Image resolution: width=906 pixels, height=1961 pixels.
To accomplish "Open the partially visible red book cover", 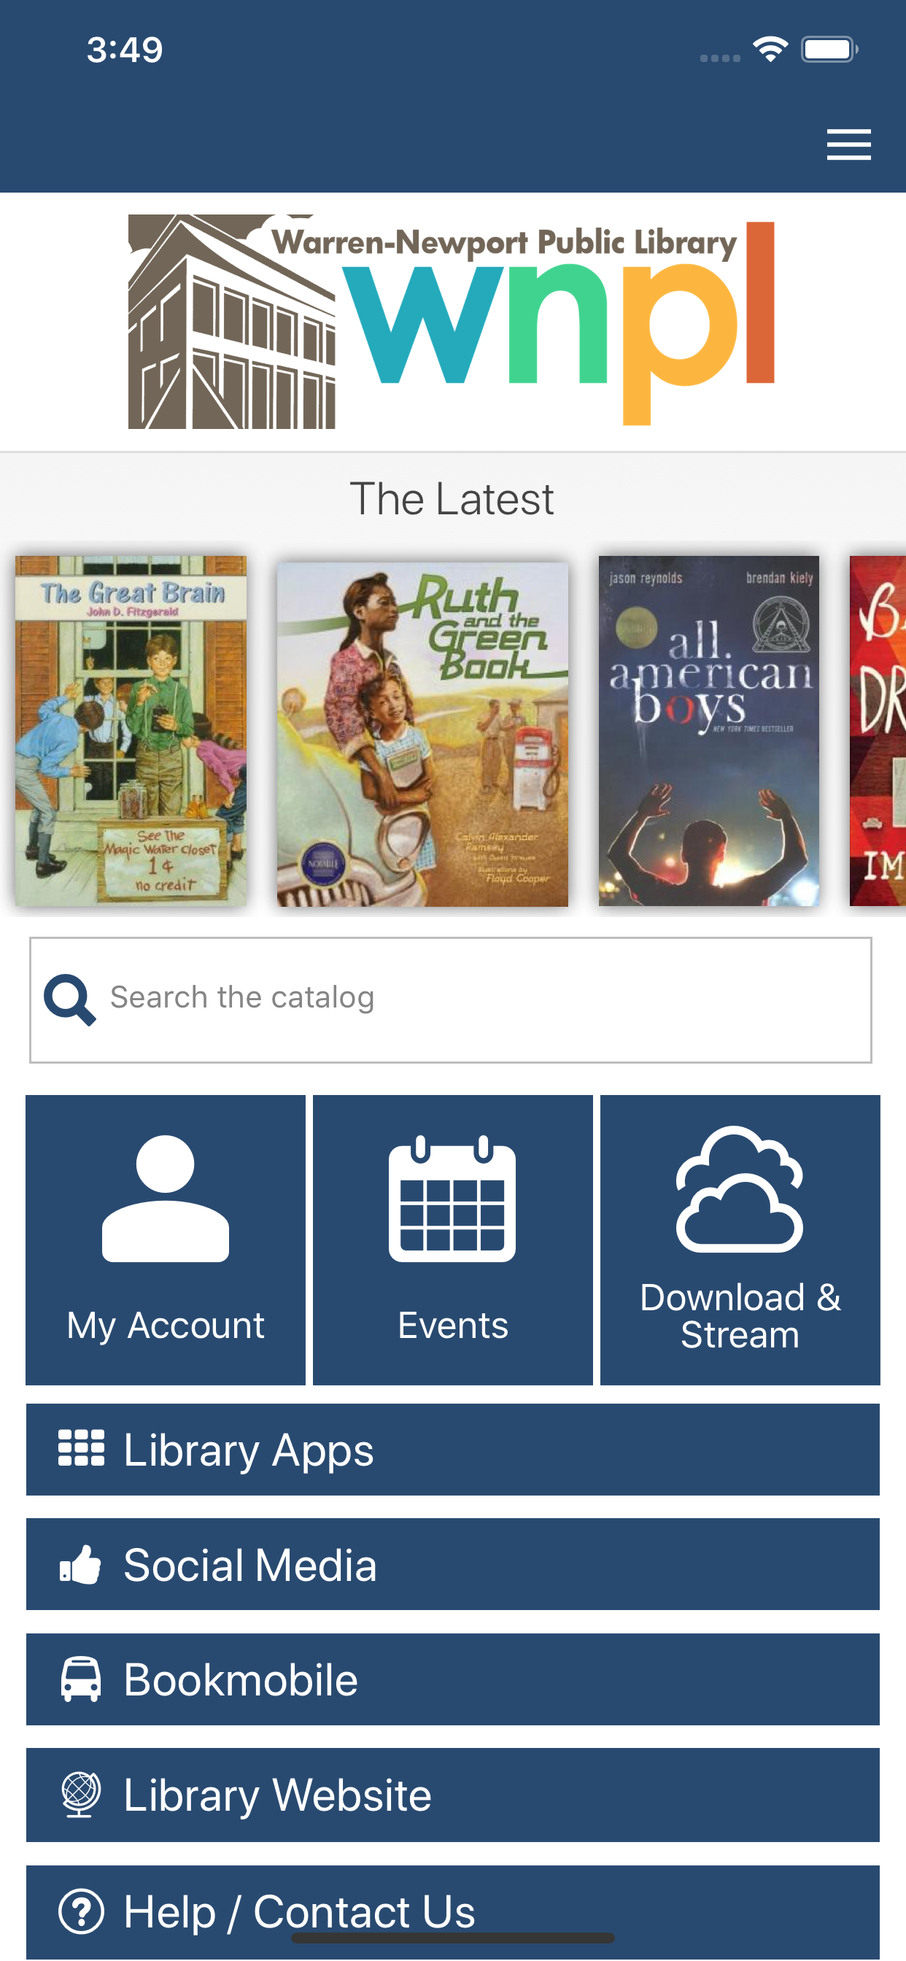I will pyautogui.click(x=878, y=731).
